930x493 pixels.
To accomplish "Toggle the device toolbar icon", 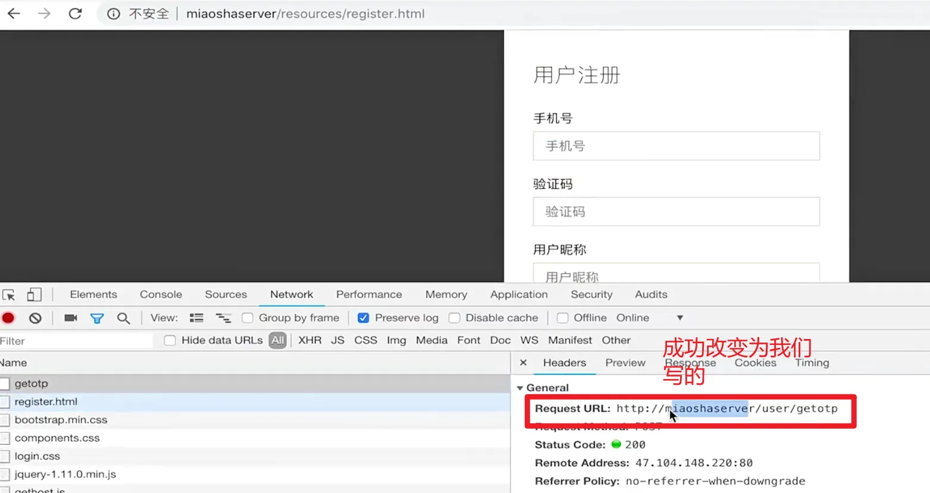I will [34, 295].
